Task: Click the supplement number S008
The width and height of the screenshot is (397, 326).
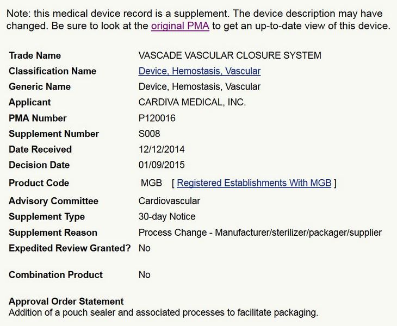Action: [150, 134]
